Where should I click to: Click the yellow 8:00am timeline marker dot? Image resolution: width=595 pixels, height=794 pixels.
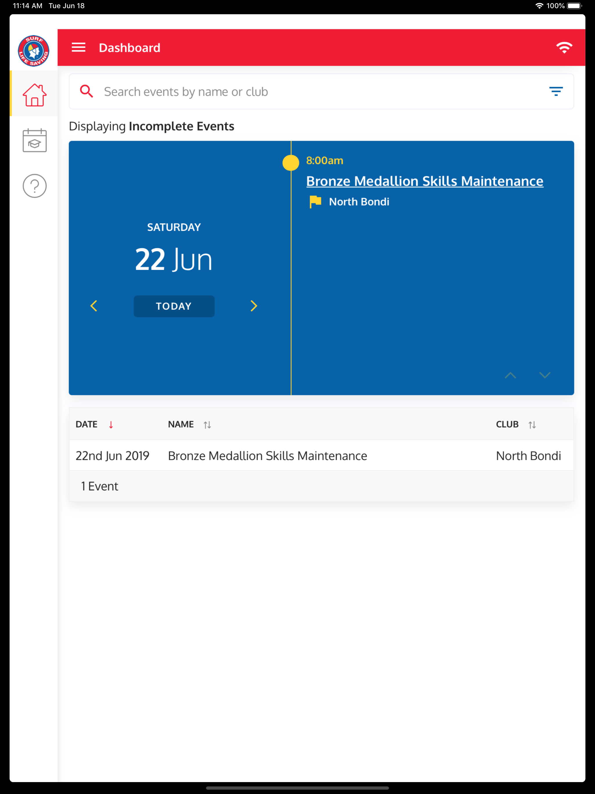click(x=291, y=162)
